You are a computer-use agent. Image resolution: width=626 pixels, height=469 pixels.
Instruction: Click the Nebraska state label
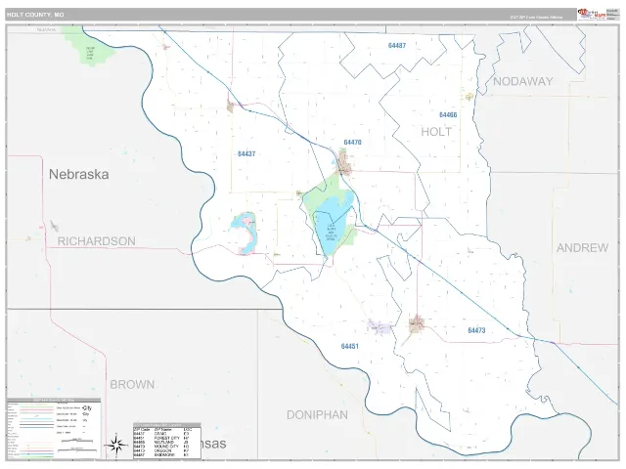(x=79, y=174)
